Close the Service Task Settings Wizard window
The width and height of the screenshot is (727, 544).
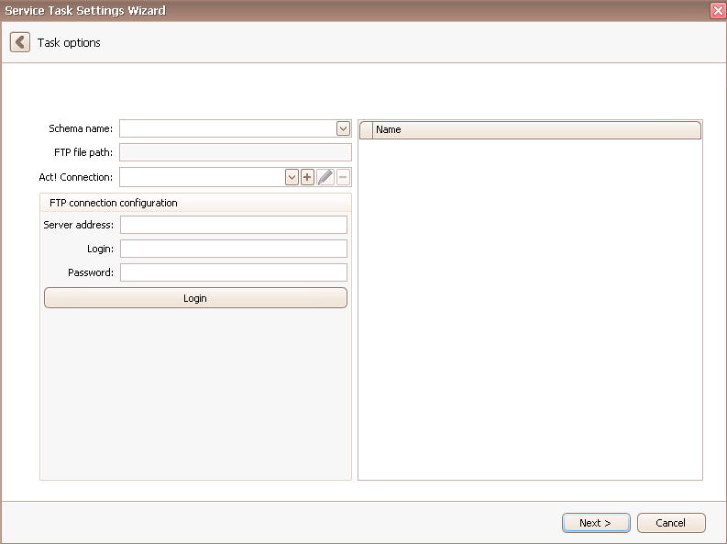(718, 10)
